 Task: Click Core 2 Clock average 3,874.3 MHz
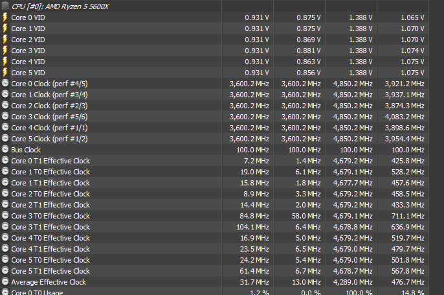(405, 106)
